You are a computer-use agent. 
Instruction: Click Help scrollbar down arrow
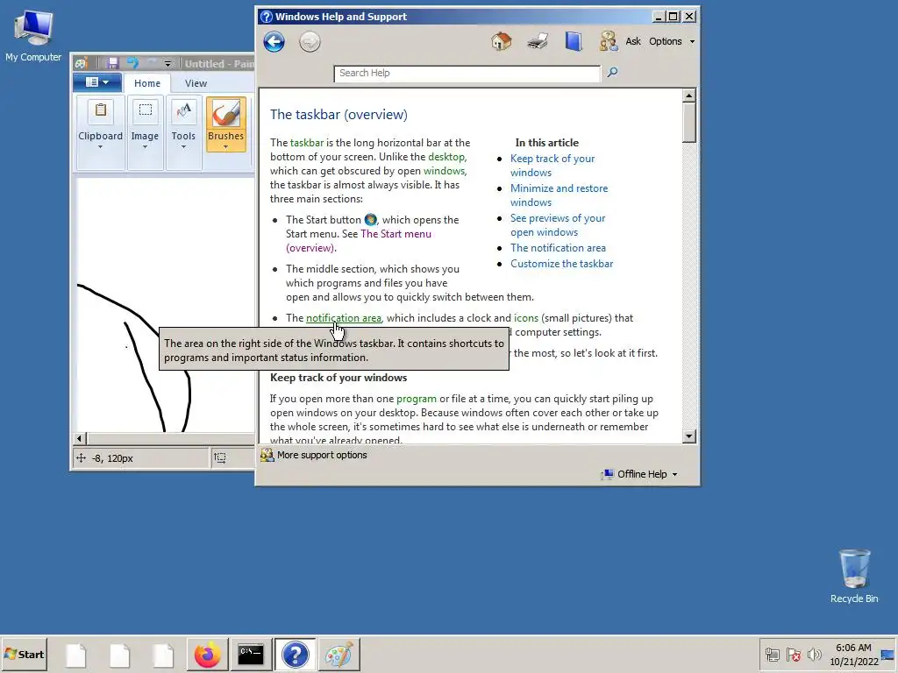point(689,436)
